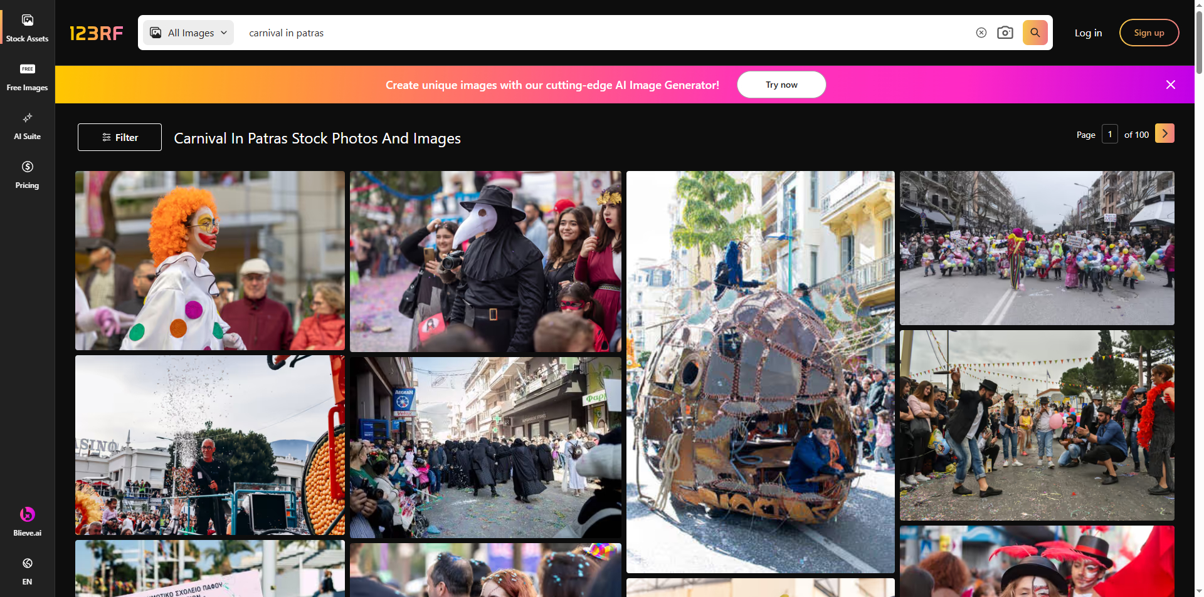The image size is (1204, 597).
Task: Open Stock Assets in the sidebar
Action: [27, 28]
